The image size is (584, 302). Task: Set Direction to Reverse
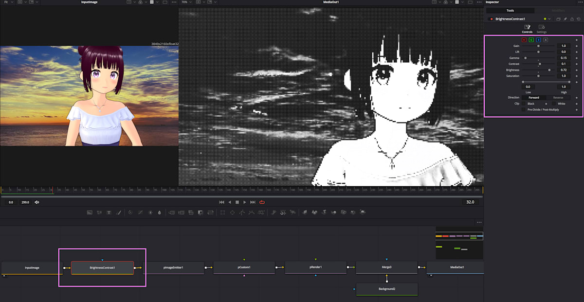(559, 97)
